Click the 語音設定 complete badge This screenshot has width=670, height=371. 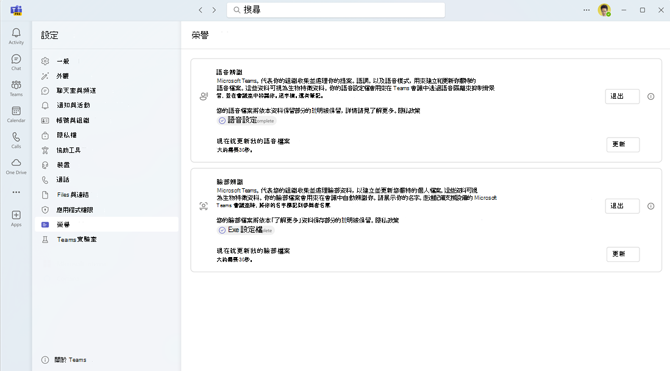point(246,121)
